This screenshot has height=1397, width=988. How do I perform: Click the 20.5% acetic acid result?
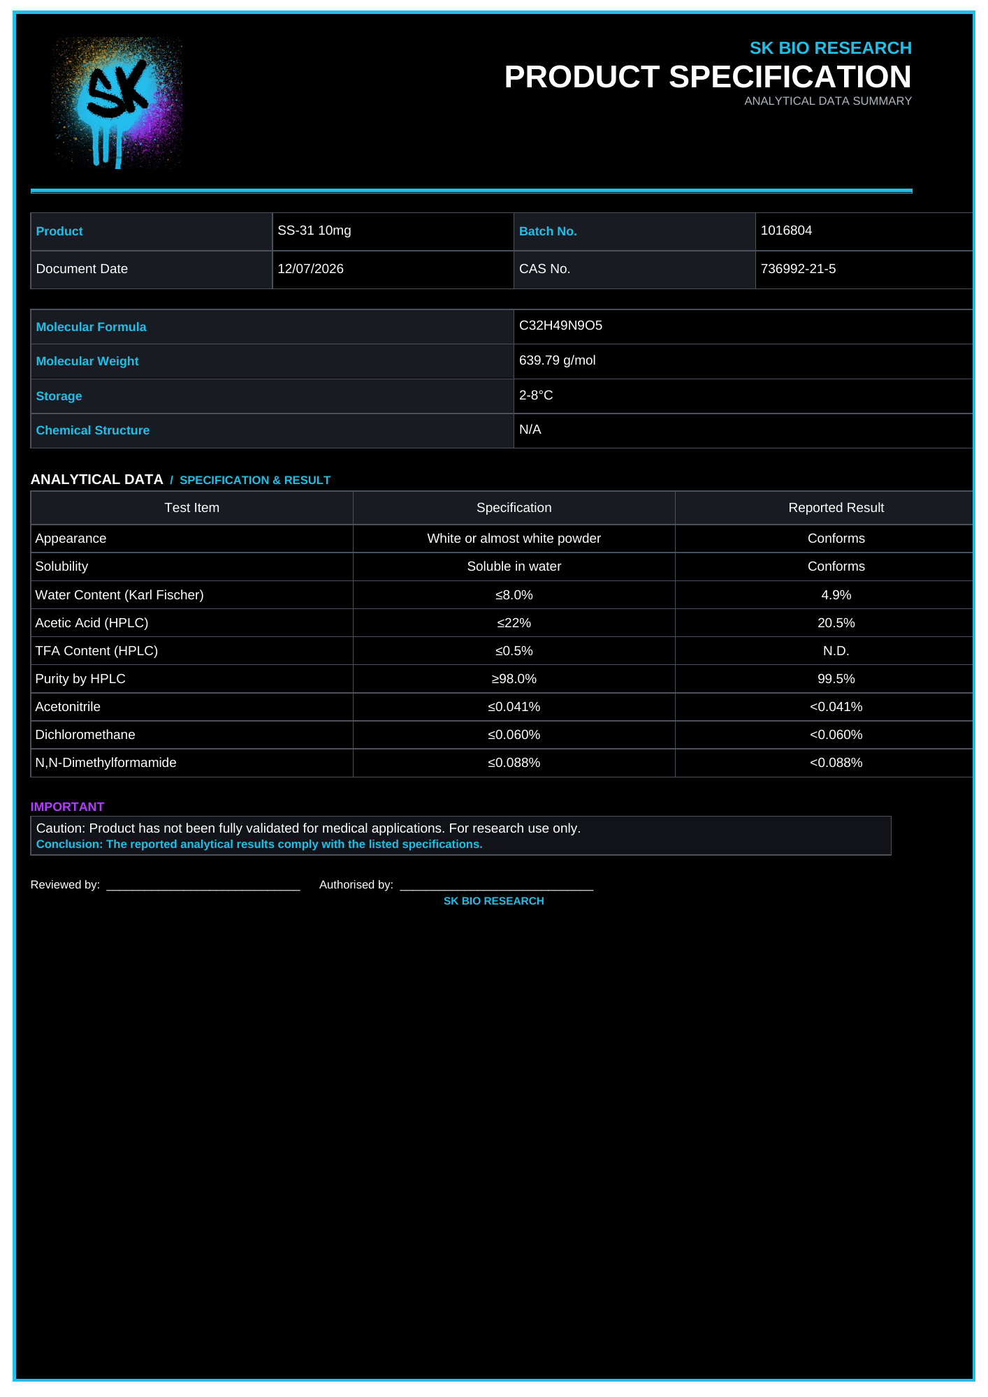coord(836,623)
